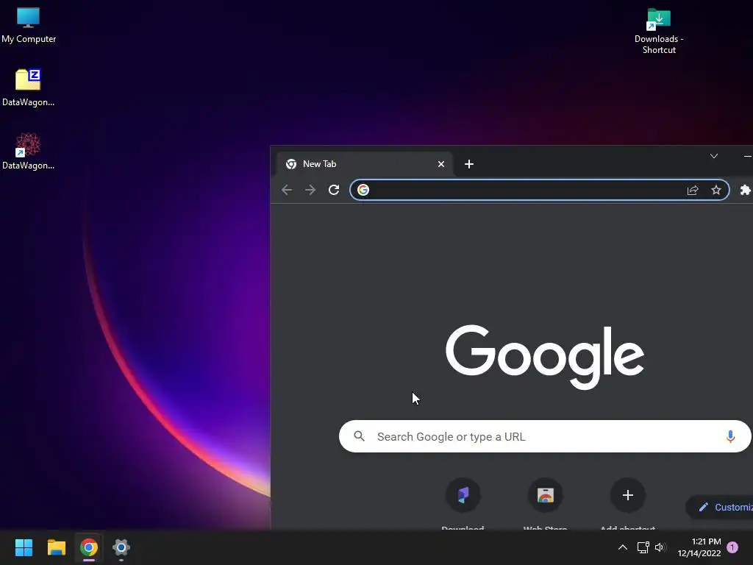Open Settings gear in taskbar
Screen dimensions: 753x565
121,547
